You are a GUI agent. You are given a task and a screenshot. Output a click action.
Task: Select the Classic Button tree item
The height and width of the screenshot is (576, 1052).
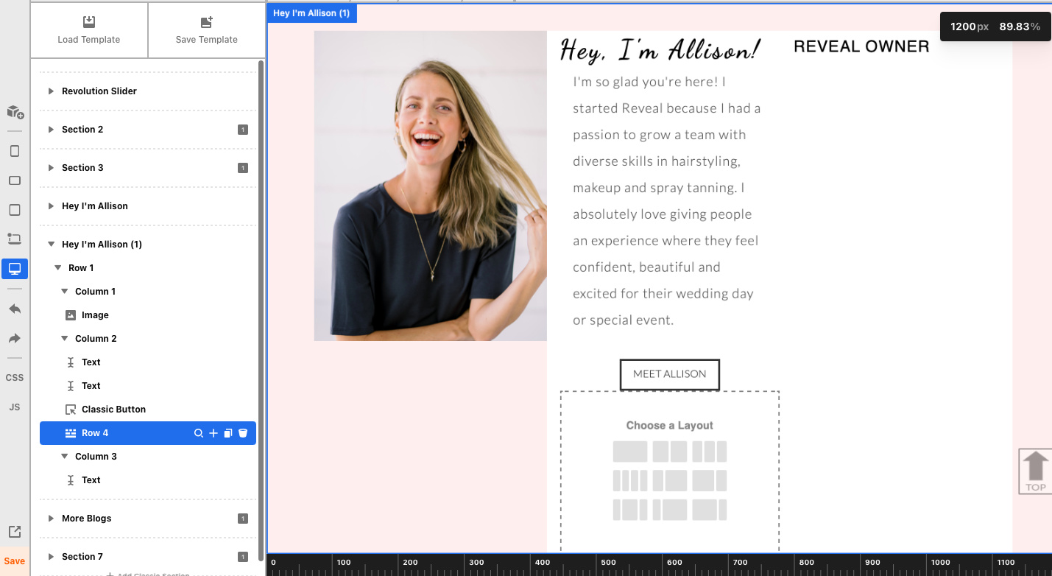point(113,410)
